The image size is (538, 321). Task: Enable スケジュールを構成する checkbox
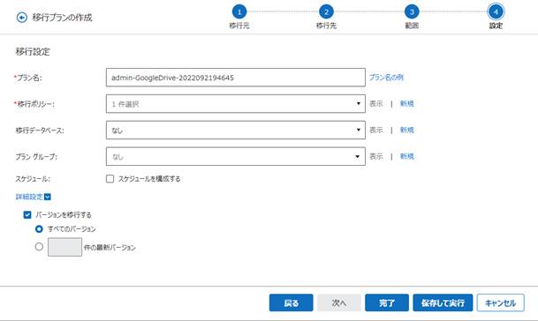110,179
